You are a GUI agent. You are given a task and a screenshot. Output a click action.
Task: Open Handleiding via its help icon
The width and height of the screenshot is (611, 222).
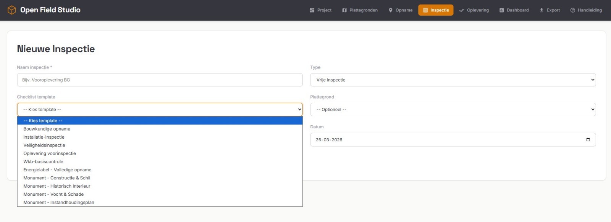tap(572, 10)
